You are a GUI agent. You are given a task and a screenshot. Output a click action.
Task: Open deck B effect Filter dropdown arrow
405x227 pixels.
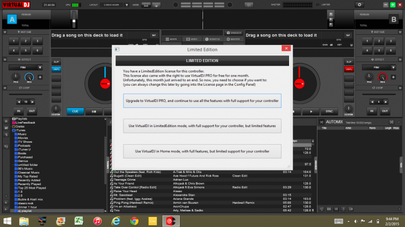coord(393,68)
